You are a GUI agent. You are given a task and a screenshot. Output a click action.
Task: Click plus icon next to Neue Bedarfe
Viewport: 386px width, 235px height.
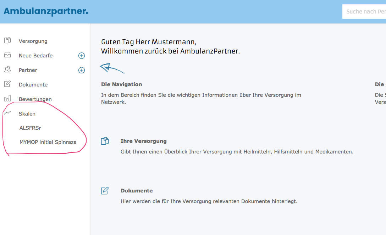(x=82, y=56)
